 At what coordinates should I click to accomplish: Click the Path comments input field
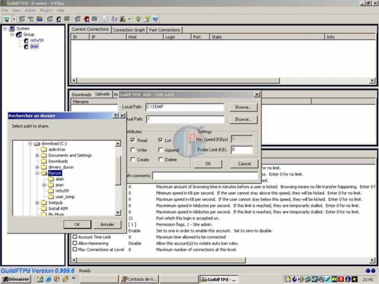coord(205,176)
